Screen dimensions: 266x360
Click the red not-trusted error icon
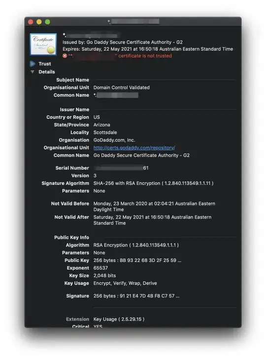coord(65,56)
